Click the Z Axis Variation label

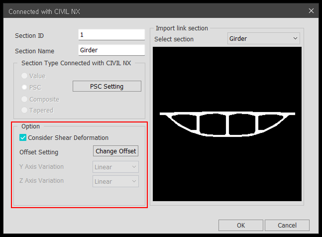pyautogui.click(x=41, y=181)
